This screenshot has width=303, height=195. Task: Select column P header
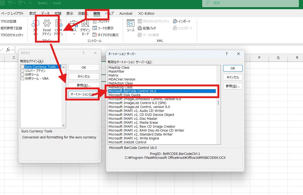pyautogui.click(x=259, y=58)
